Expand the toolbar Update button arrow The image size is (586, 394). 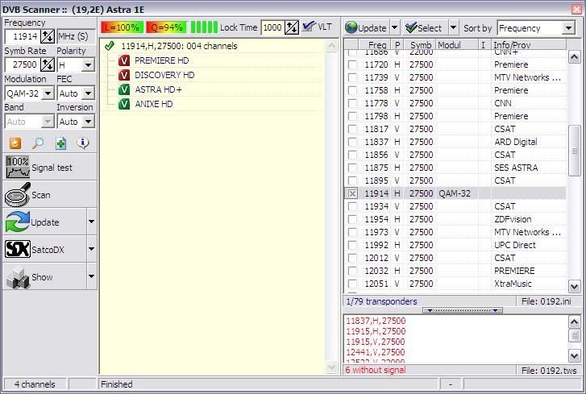[x=395, y=27]
